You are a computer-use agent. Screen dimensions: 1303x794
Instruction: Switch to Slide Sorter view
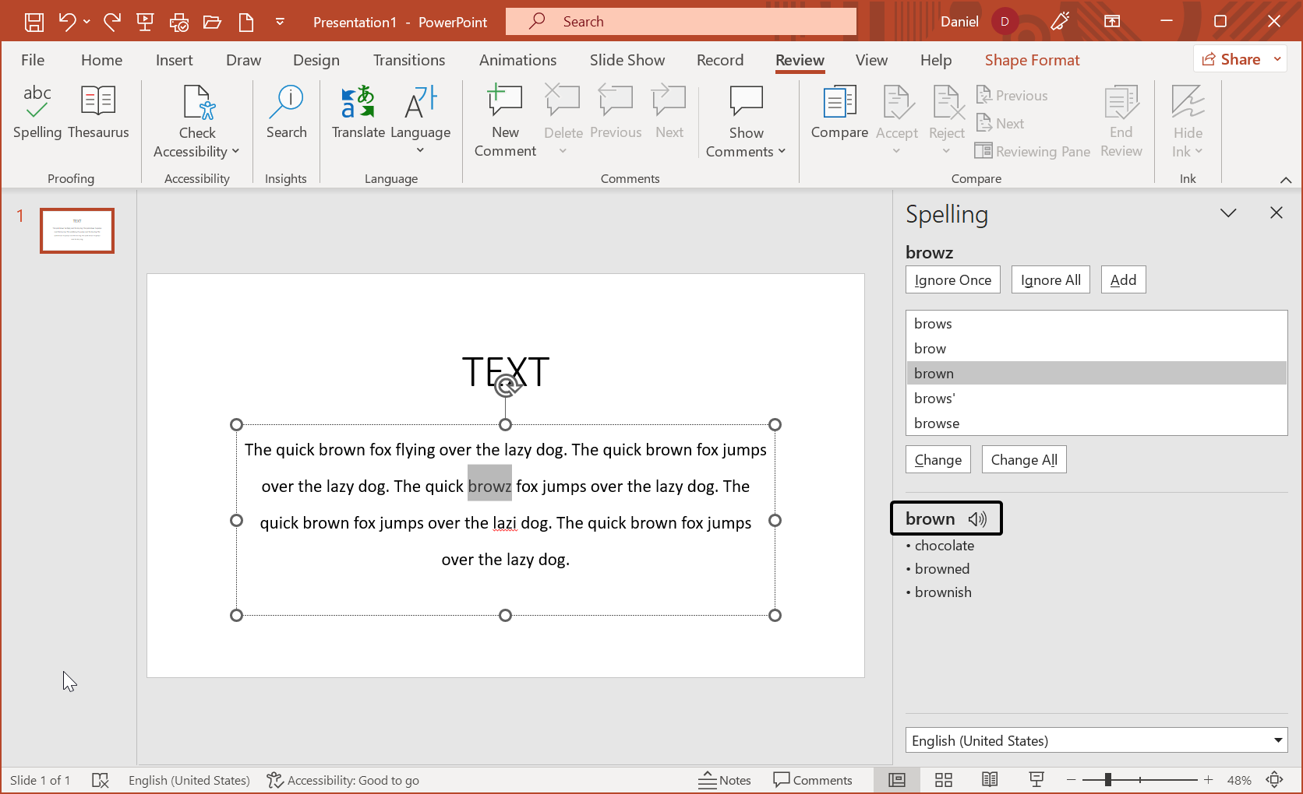pos(943,779)
